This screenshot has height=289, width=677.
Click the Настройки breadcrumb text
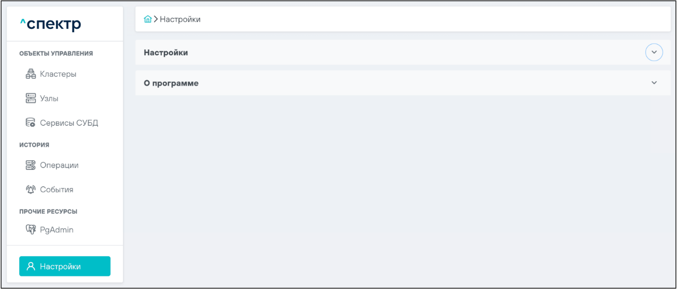click(x=180, y=19)
